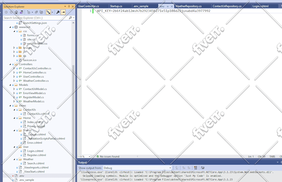Expand the ContactUsController.cs node
This screenshot has width=282, height=182.
[x=14, y=68]
